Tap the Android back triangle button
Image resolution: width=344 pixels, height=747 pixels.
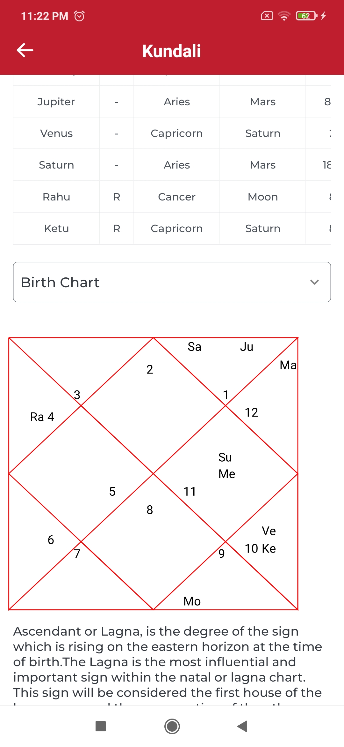click(x=243, y=726)
